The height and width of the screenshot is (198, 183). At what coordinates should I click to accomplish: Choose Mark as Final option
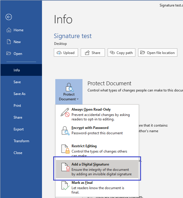coord(97,187)
